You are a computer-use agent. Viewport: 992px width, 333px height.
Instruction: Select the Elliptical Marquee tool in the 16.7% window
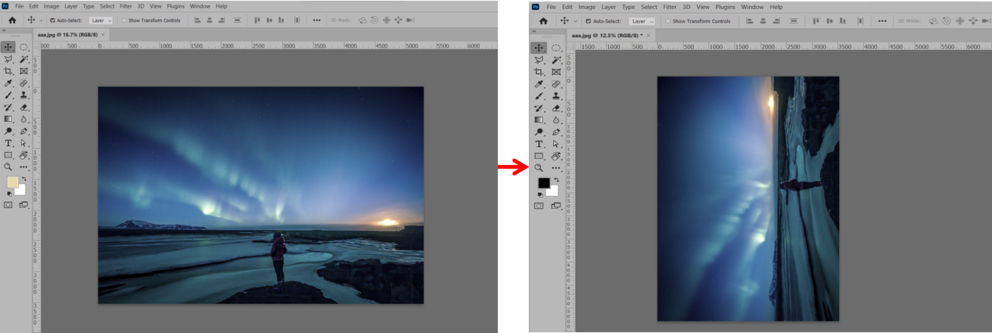[x=23, y=47]
